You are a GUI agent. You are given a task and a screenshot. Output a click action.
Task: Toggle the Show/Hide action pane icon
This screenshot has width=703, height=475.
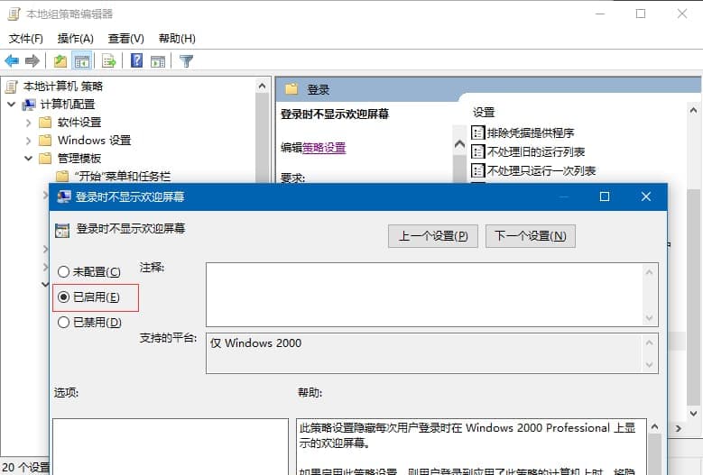coord(158,61)
